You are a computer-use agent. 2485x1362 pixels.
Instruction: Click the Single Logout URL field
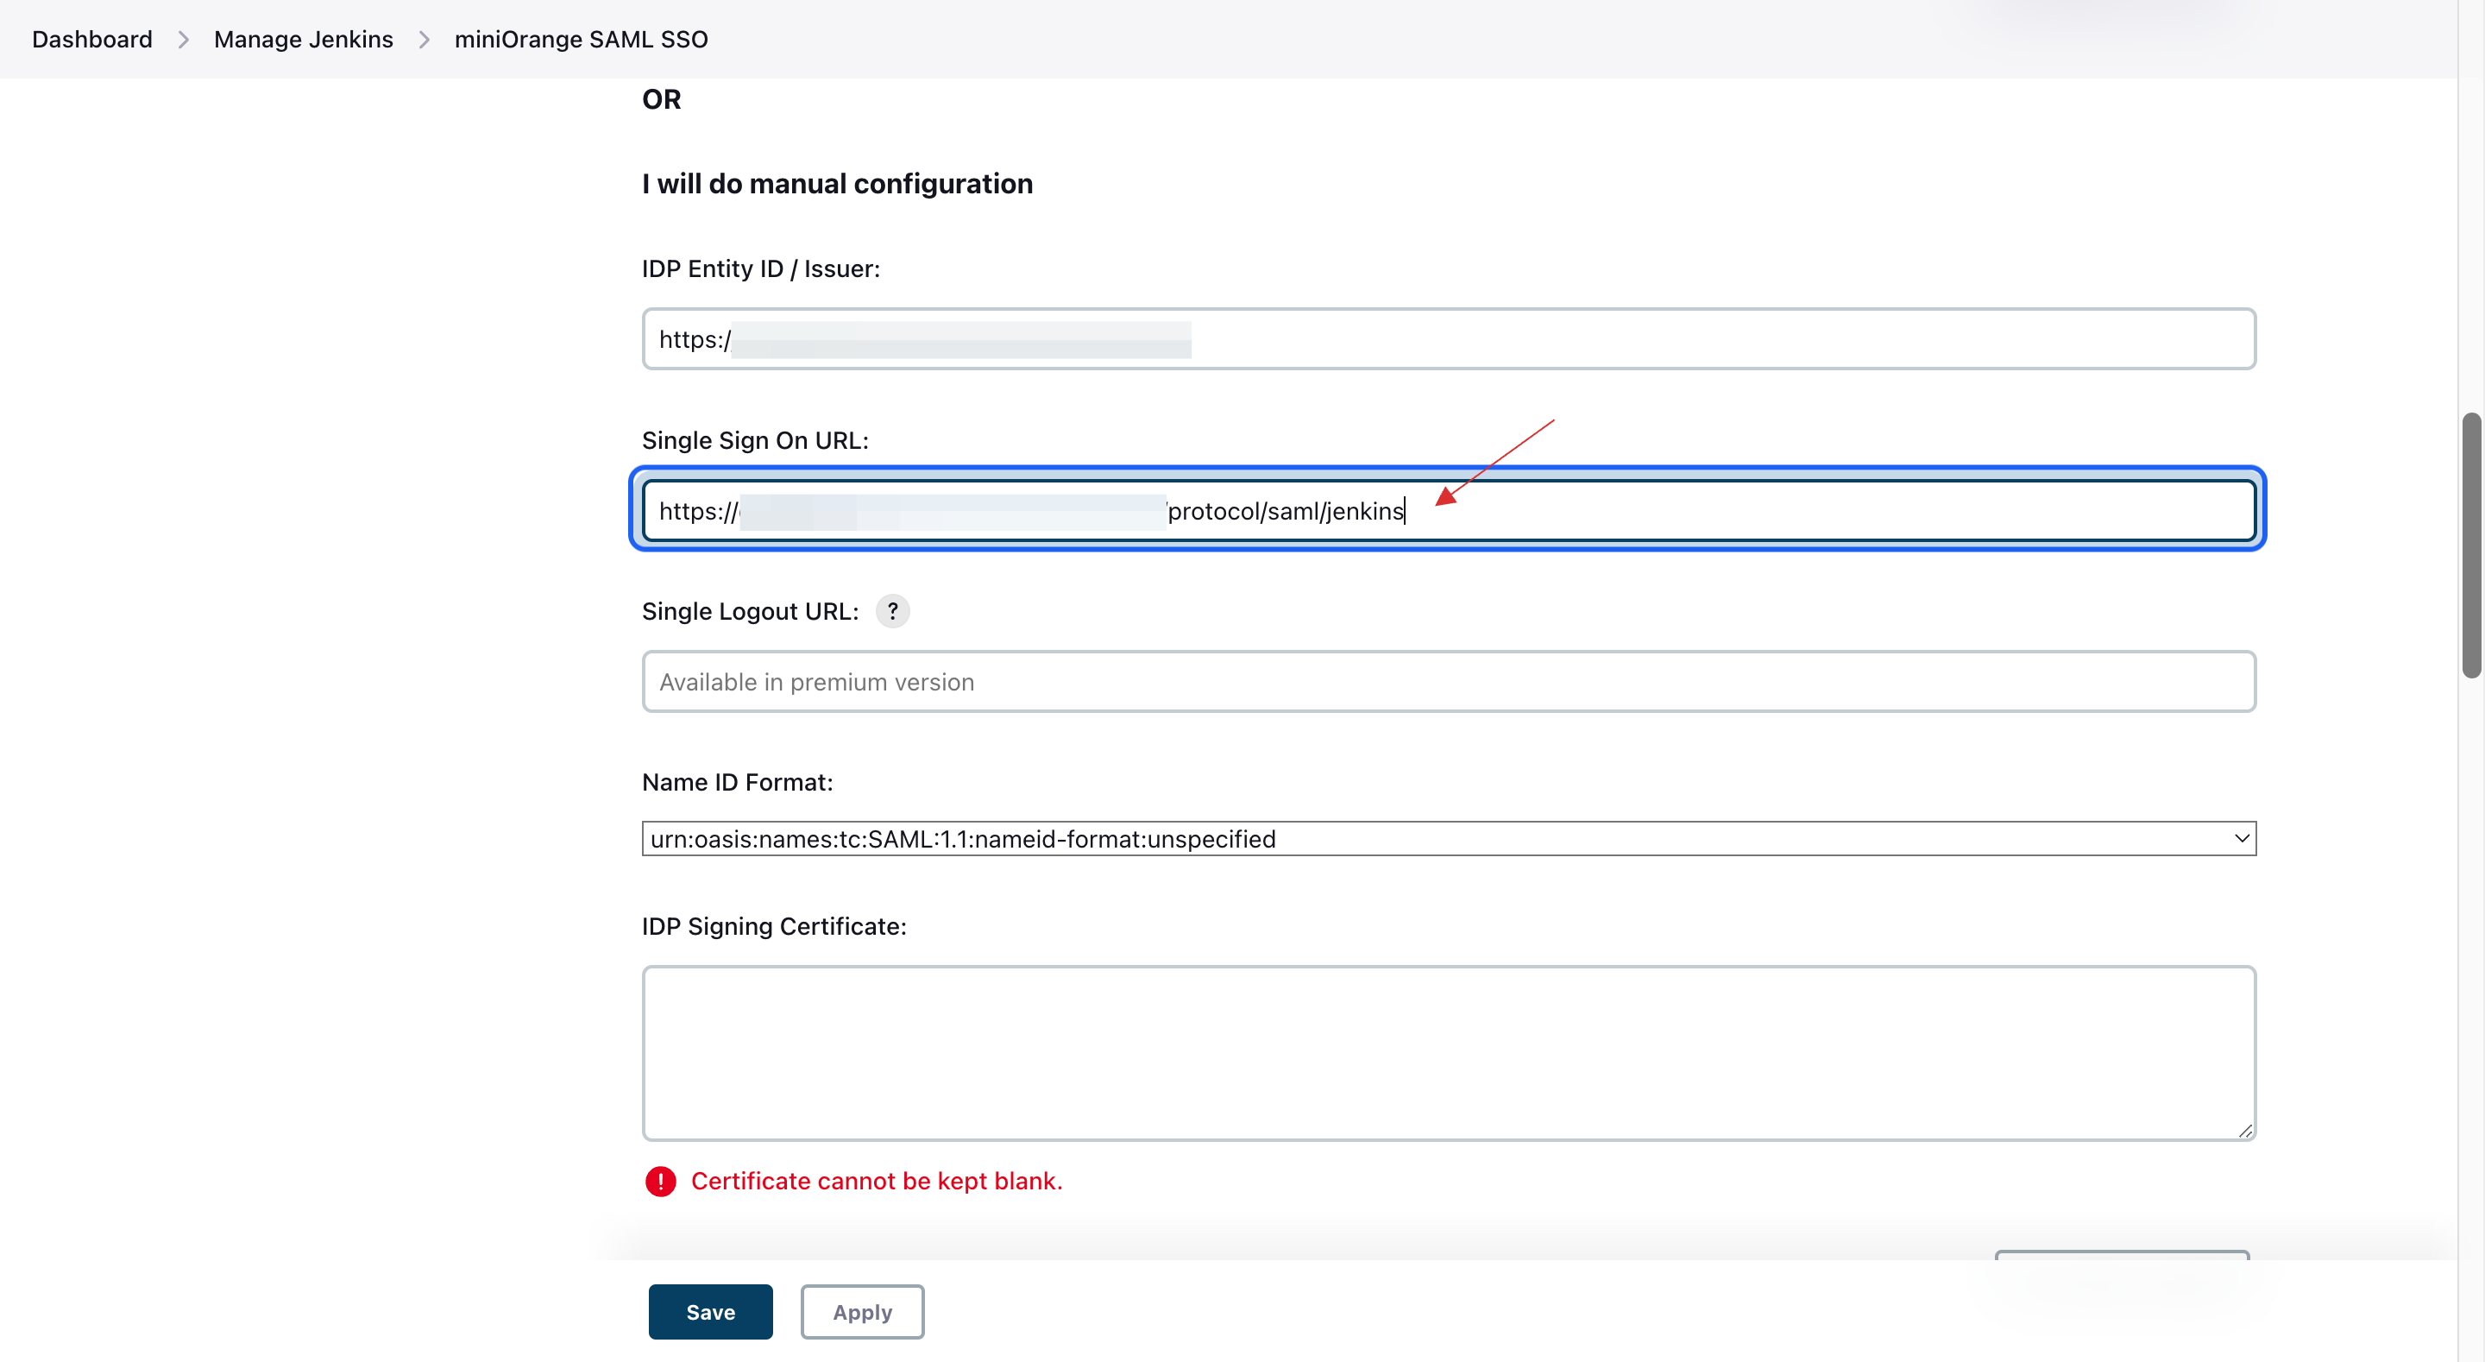click(1448, 682)
